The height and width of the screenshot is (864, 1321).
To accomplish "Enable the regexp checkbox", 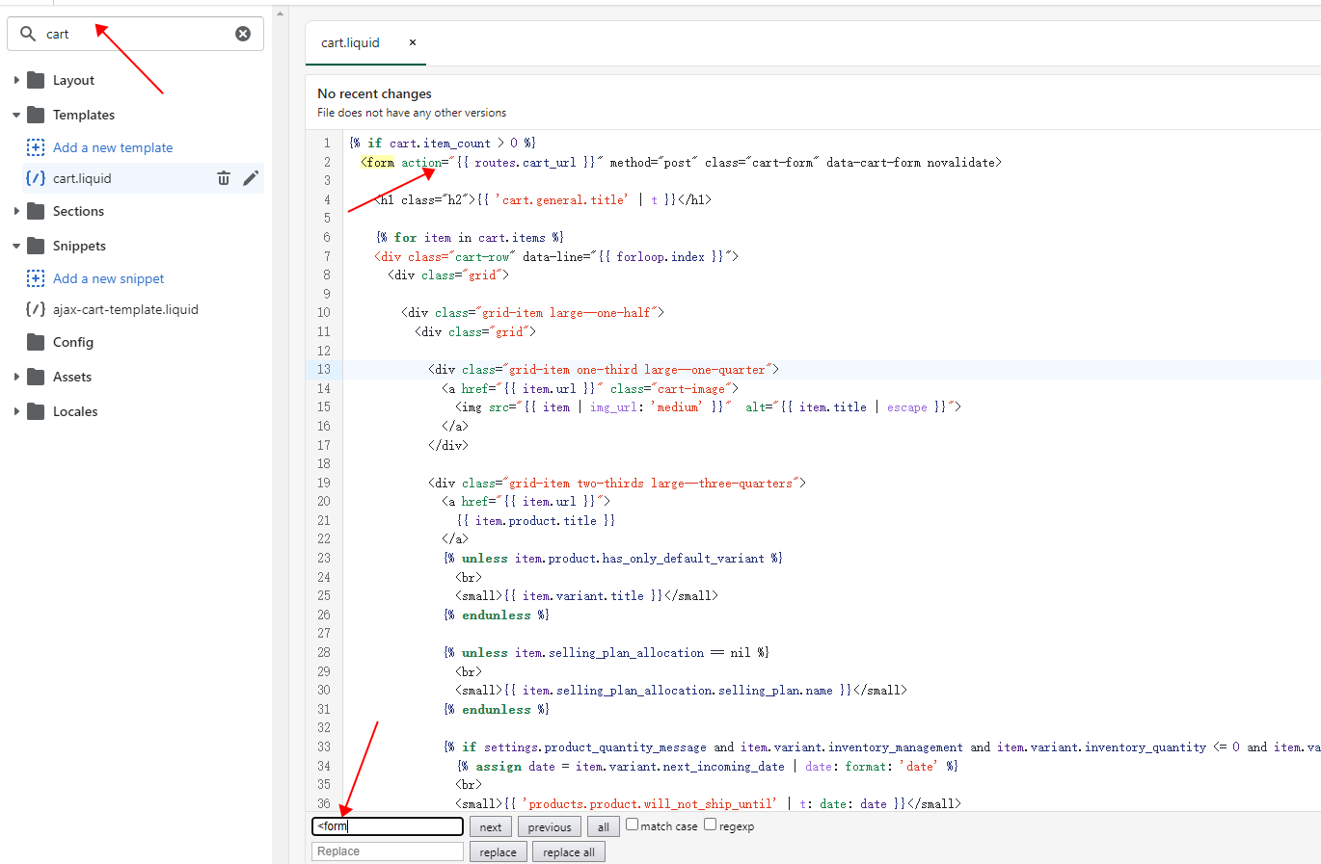I will tap(711, 825).
